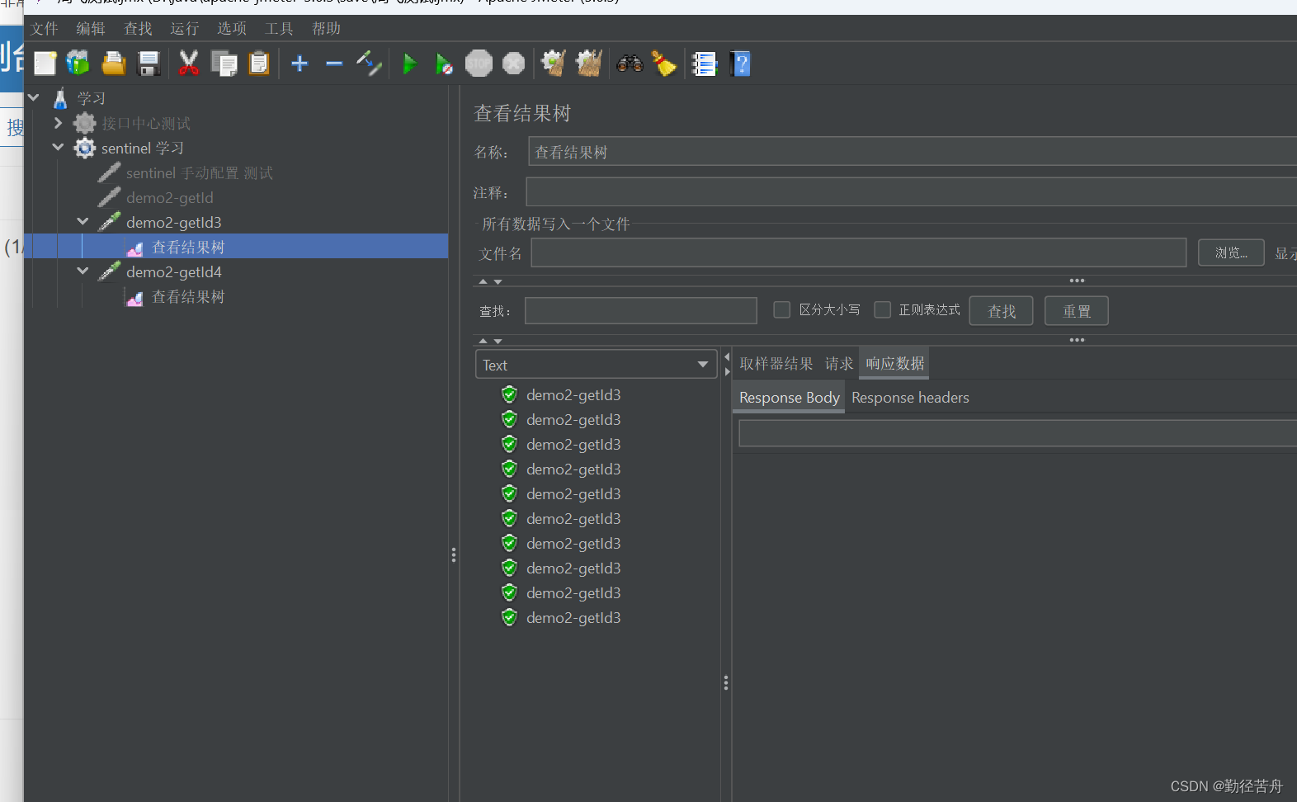Click the Open file icon
The image size is (1297, 802).
pos(114,64)
